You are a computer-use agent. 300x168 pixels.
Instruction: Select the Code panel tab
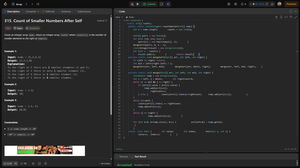(120, 11)
